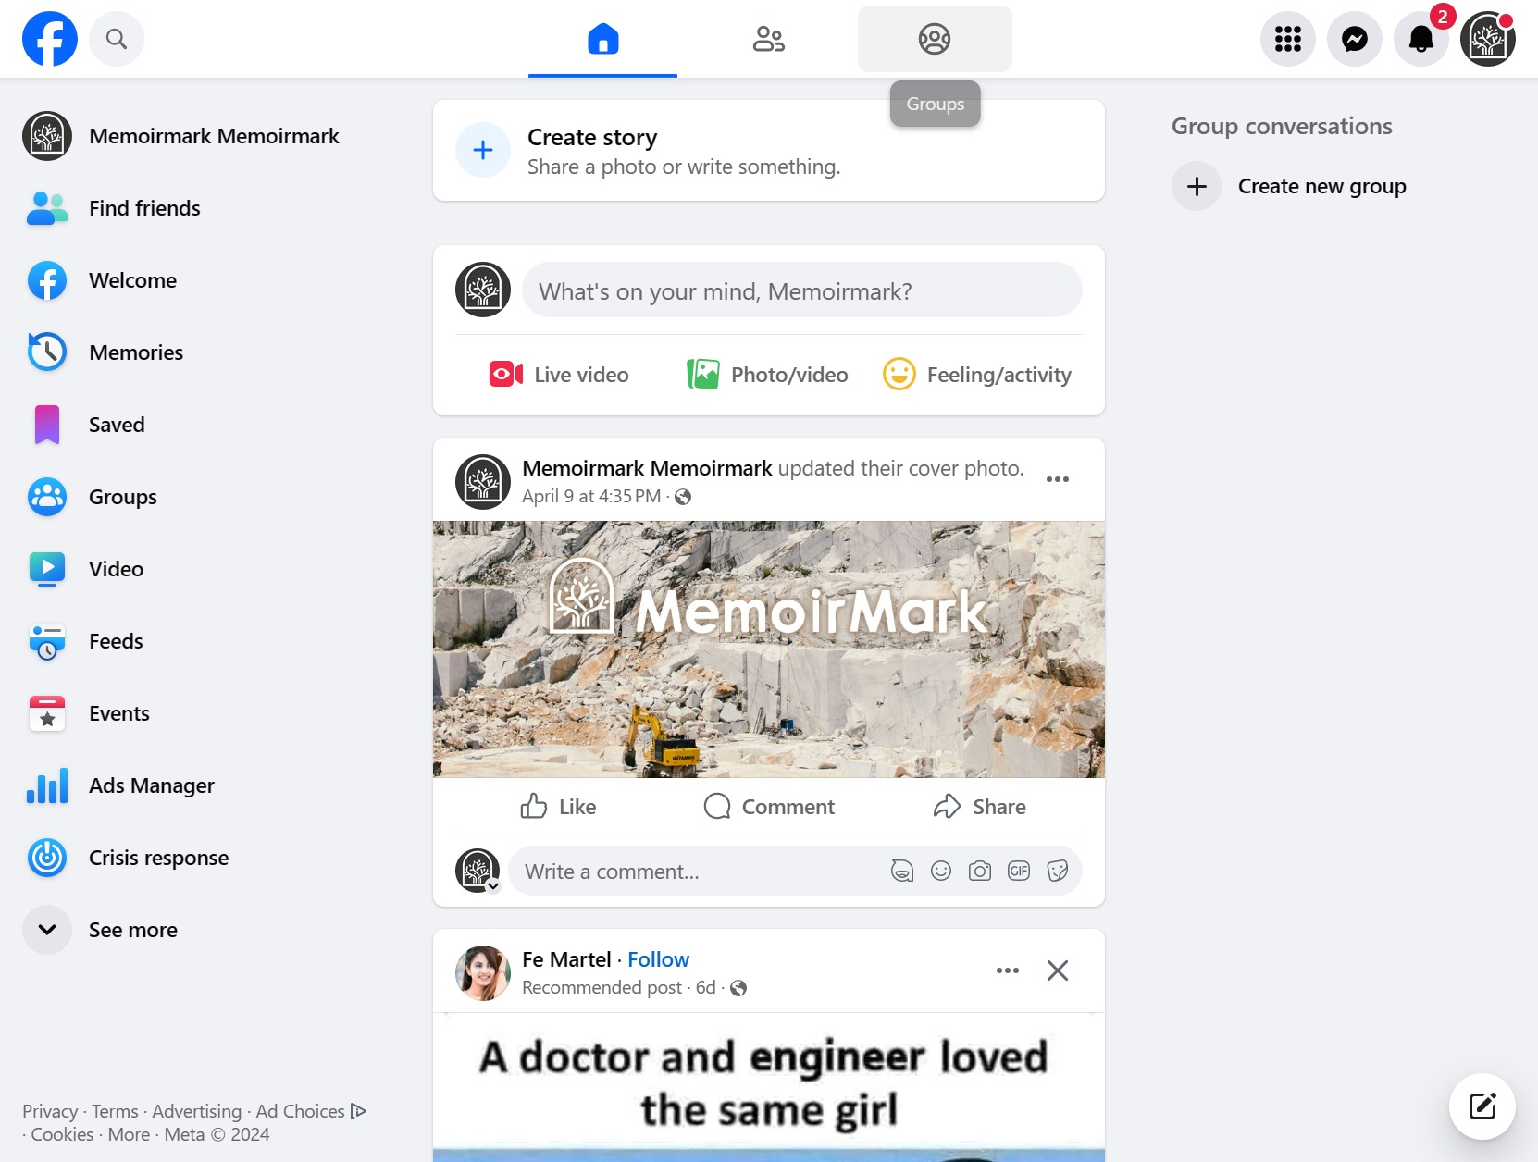The image size is (1538, 1162).
Task: Choose Feeling/activity option
Action: click(977, 375)
